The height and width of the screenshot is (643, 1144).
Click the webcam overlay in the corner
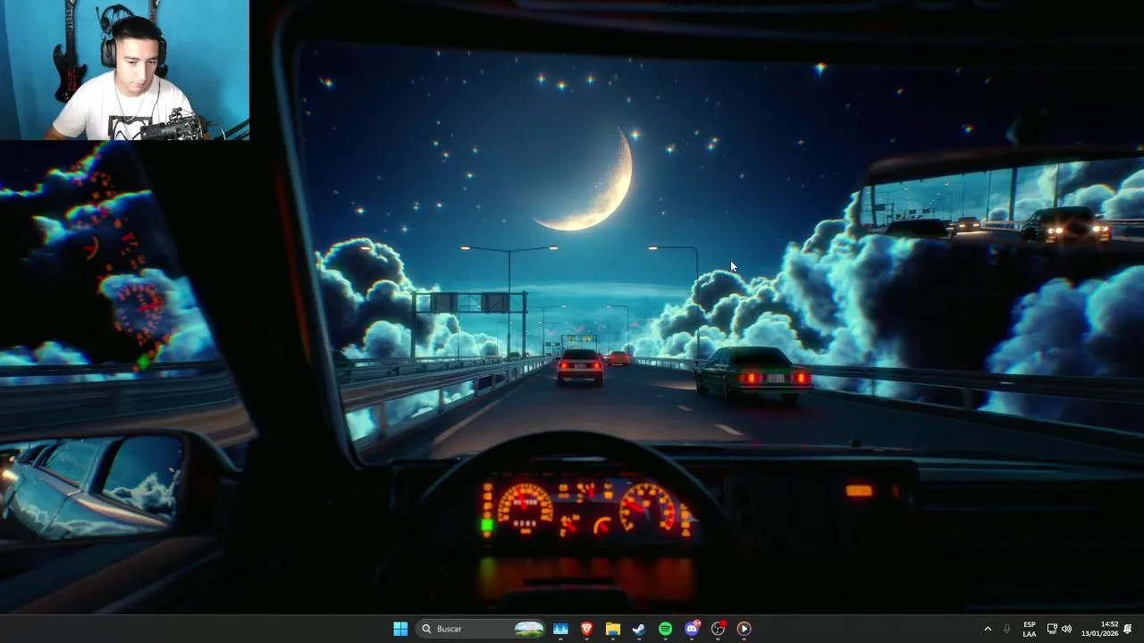pyautogui.click(x=124, y=70)
